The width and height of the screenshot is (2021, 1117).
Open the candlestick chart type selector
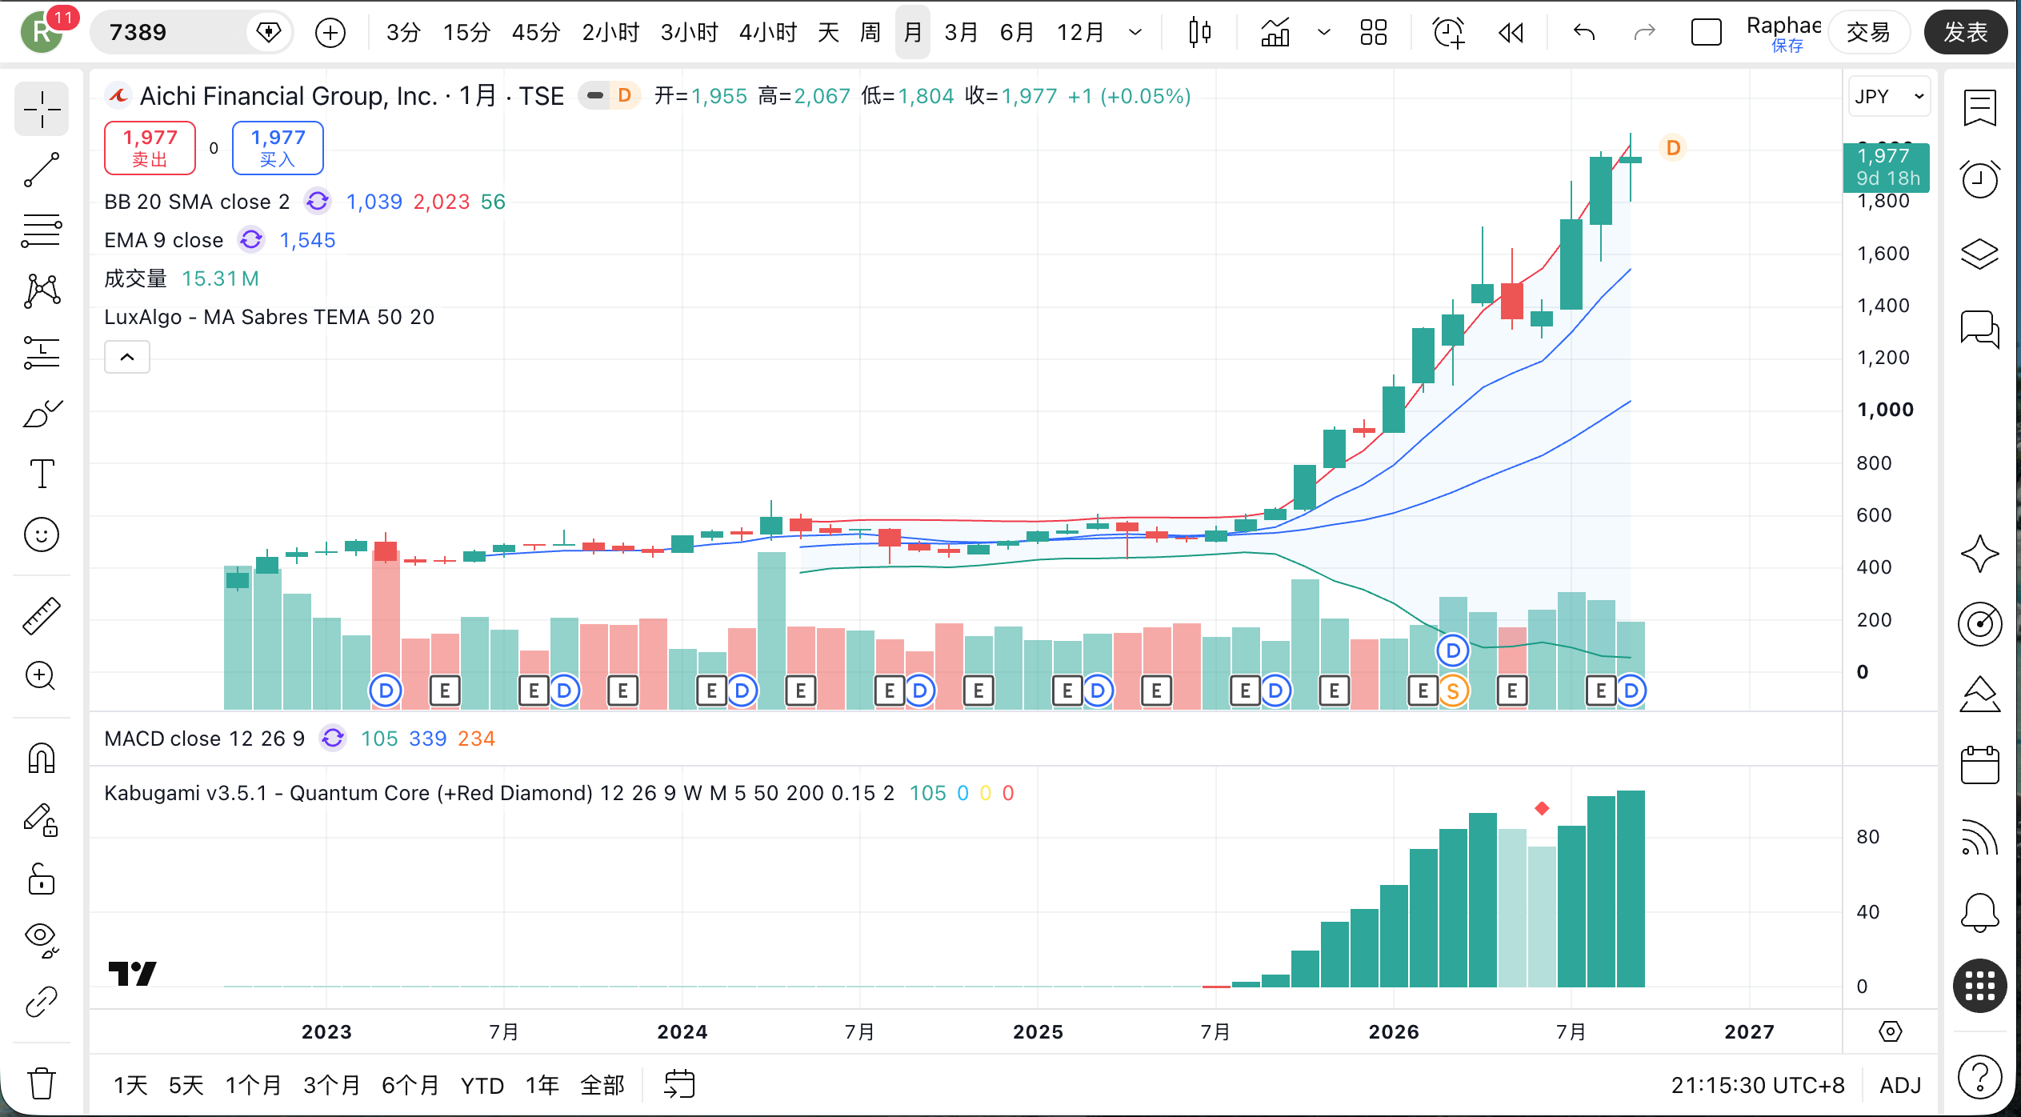pyautogui.click(x=1199, y=32)
